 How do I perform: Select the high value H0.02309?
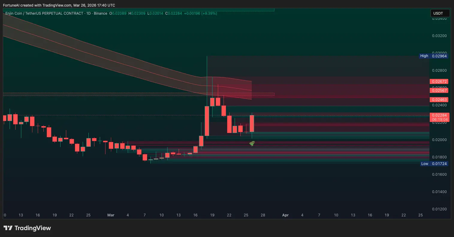click(x=137, y=13)
